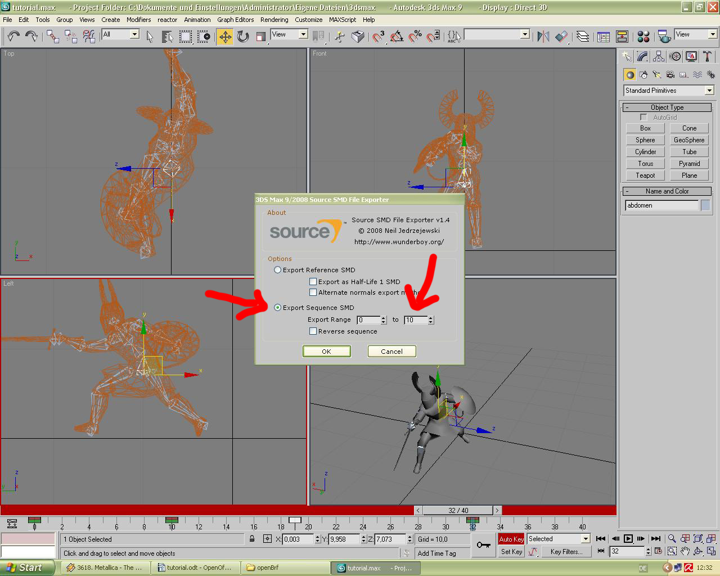Check Export as Half-Life 1 SMD

313,282
